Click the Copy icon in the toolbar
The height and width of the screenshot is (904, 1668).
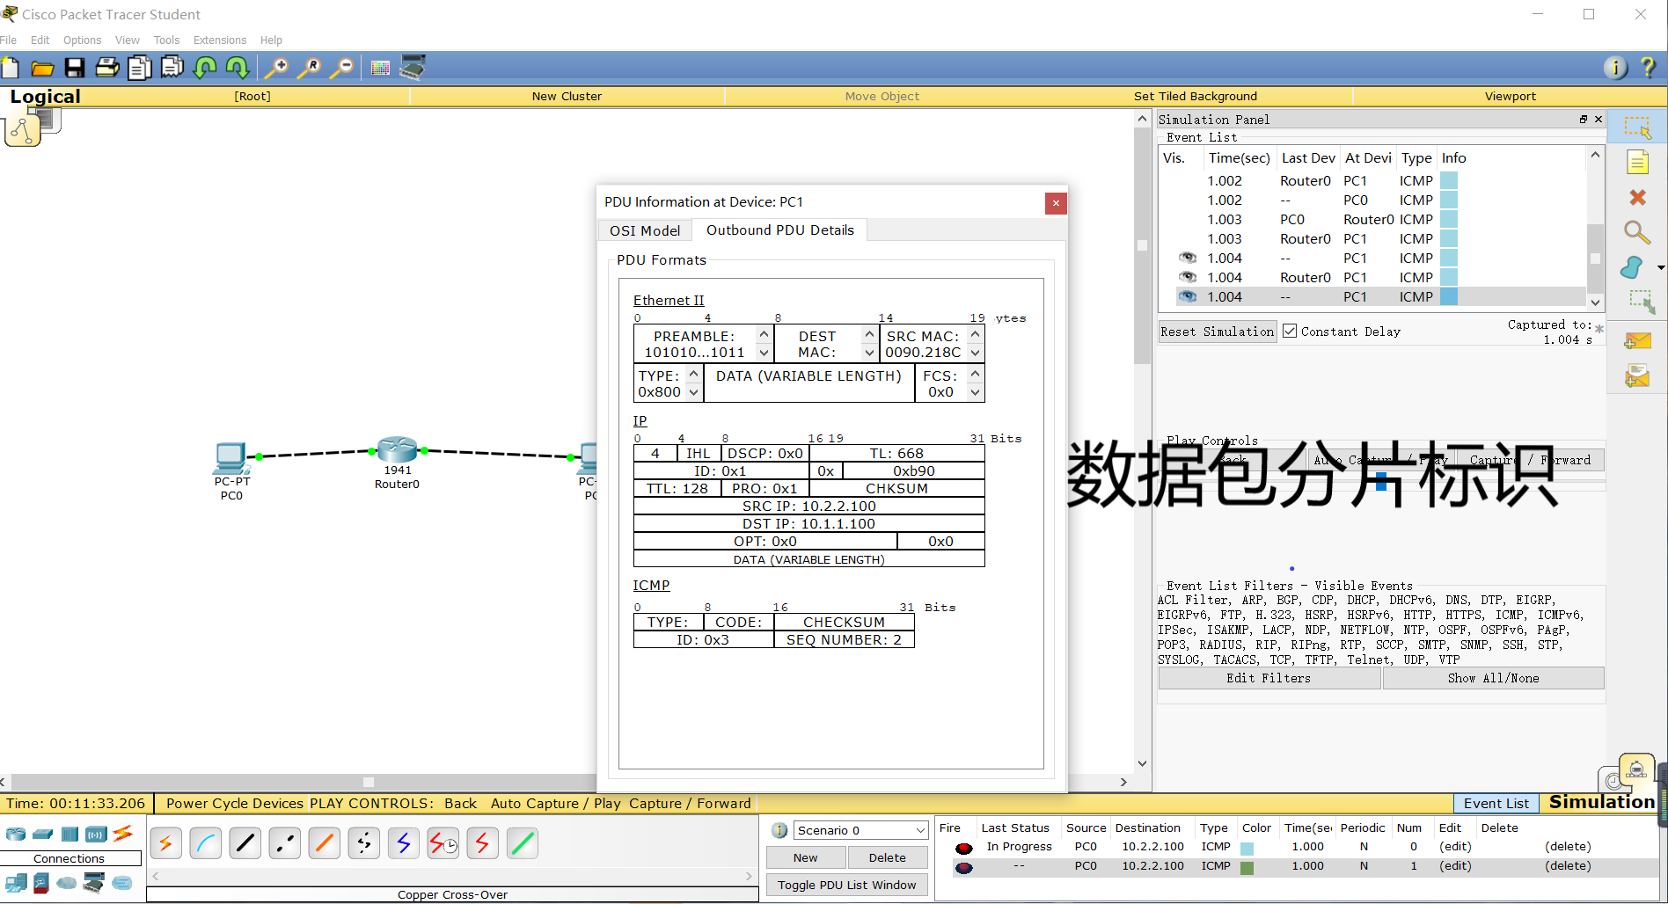[140, 68]
